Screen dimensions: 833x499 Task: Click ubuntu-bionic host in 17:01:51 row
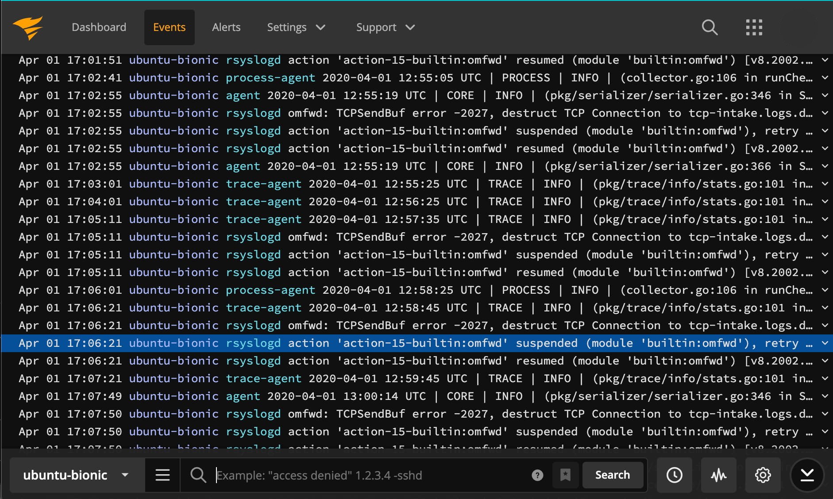pyautogui.click(x=174, y=60)
